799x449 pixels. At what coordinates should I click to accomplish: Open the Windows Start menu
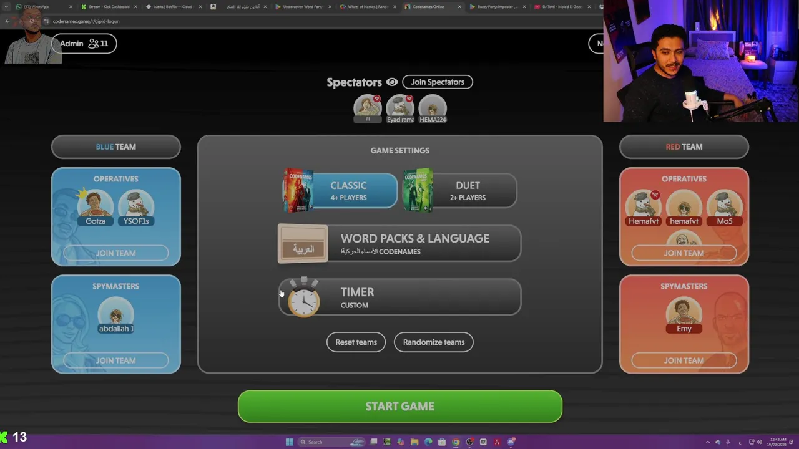[x=290, y=442]
